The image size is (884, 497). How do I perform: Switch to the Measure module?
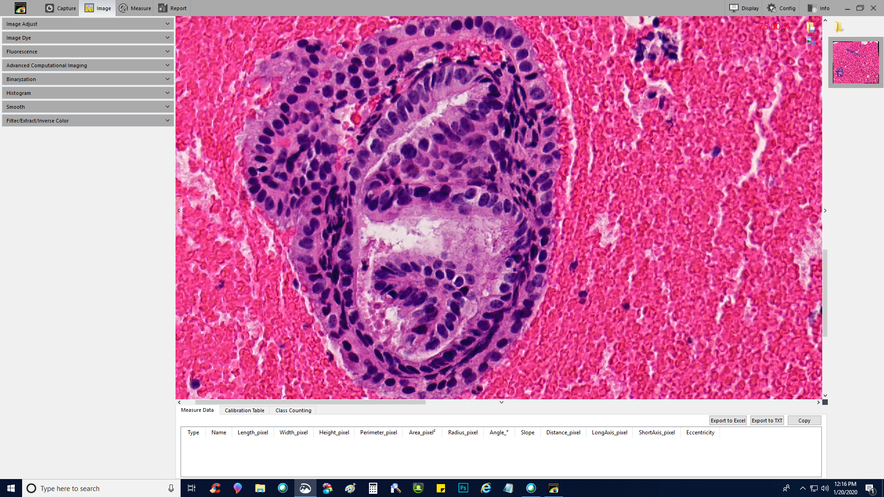point(135,8)
